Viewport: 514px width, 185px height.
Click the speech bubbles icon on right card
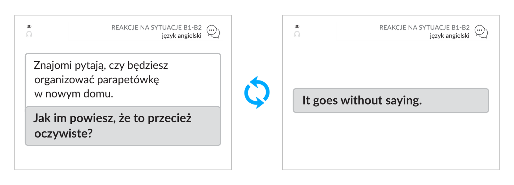click(481, 32)
